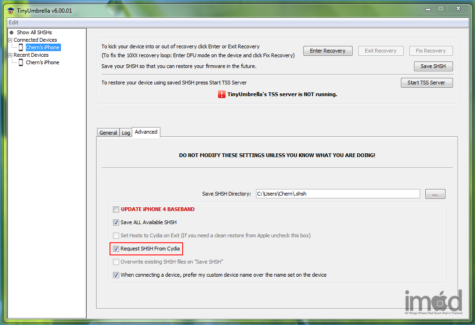Click the 'DO NOT MODIFY THESE SETTINGS' warning text

pyautogui.click(x=277, y=155)
